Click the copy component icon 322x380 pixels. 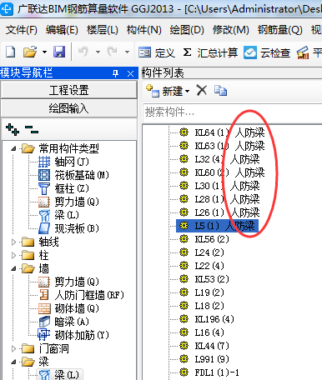(220, 91)
